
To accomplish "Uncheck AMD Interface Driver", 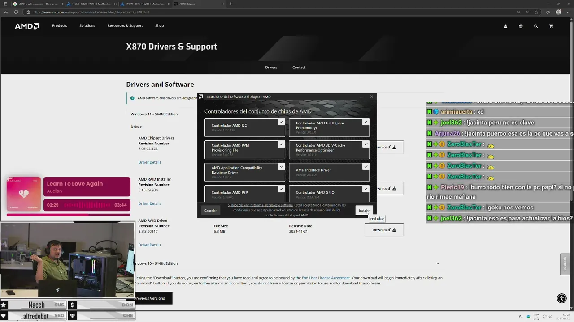I will click(x=366, y=166).
